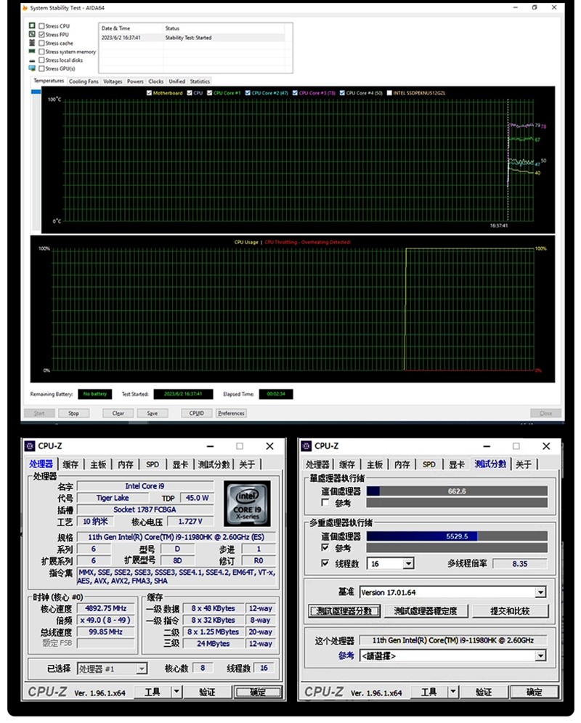Hide the Motherboard temperature graph line

tap(150, 93)
